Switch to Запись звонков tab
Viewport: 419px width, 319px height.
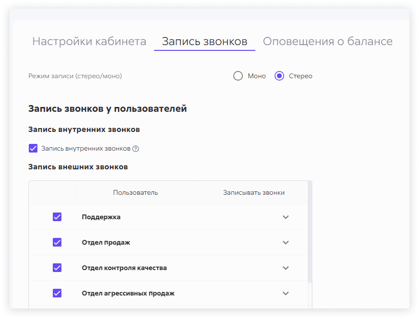[x=204, y=41]
